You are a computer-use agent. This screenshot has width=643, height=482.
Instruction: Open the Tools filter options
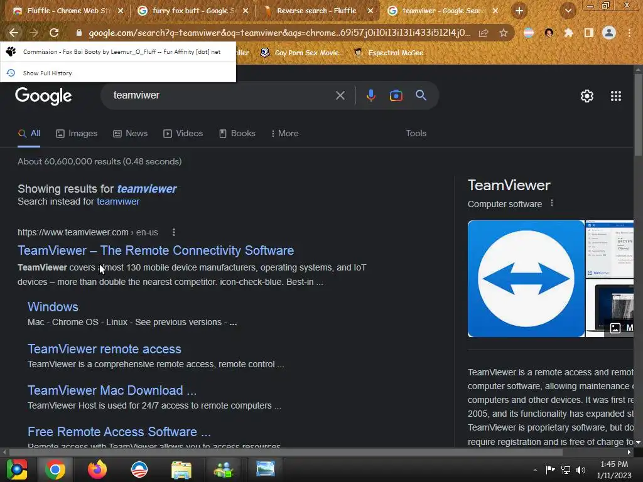pyautogui.click(x=416, y=134)
